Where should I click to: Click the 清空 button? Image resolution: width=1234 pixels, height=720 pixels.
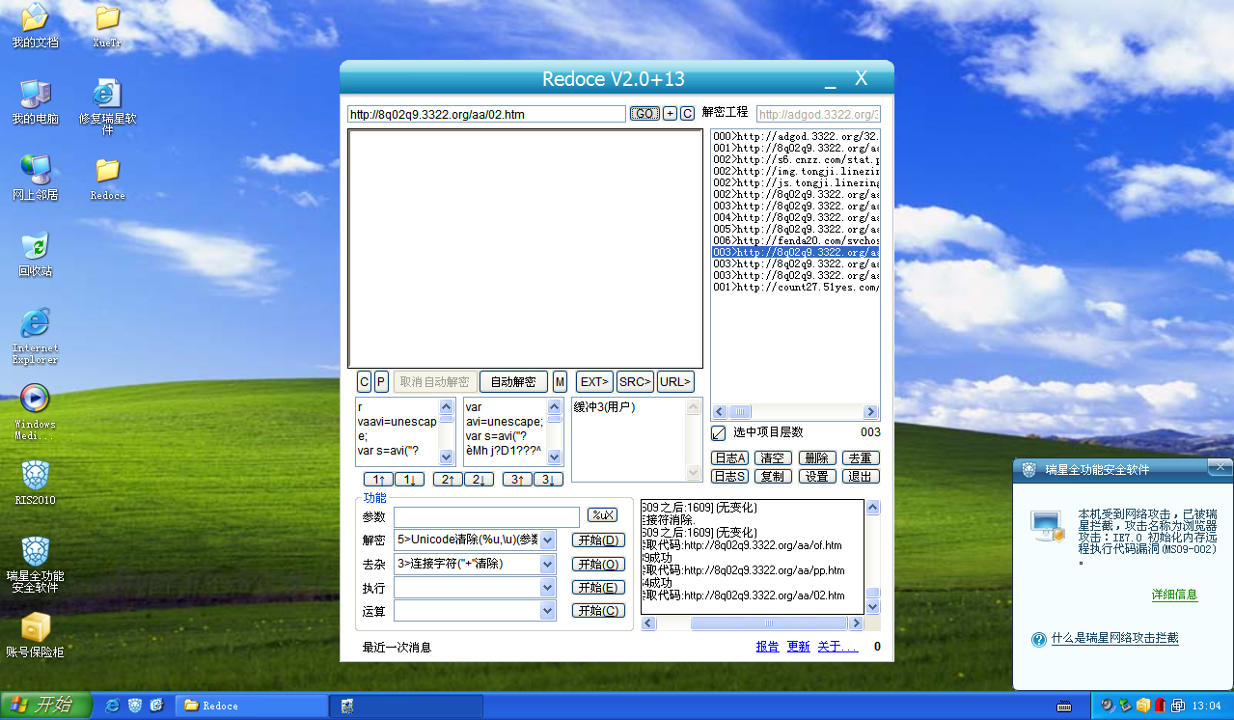click(x=773, y=458)
